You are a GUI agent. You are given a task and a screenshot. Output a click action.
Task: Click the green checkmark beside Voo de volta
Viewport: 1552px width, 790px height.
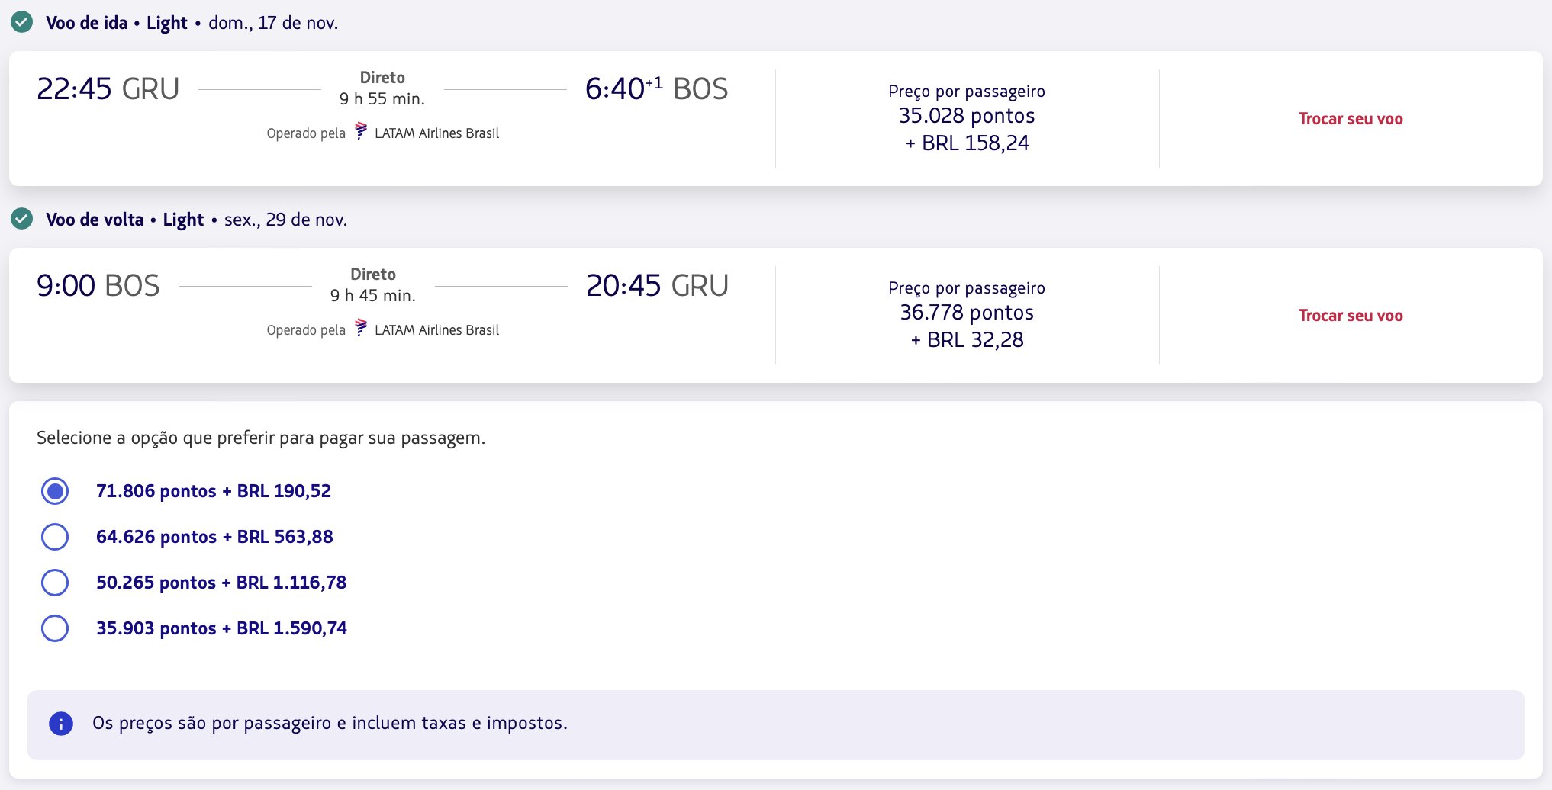22,220
